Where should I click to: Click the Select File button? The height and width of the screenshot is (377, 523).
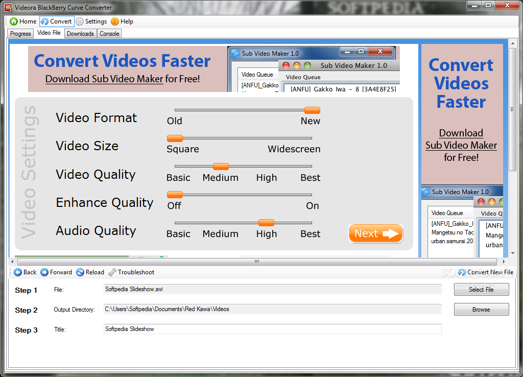pyautogui.click(x=481, y=290)
